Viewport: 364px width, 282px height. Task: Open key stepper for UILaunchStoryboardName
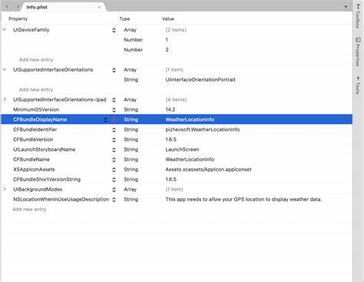[114, 150]
